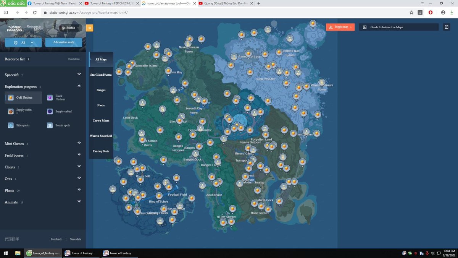Click the red Opera extension icon
Viewport: 458px width, 258px height.
(431, 12)
